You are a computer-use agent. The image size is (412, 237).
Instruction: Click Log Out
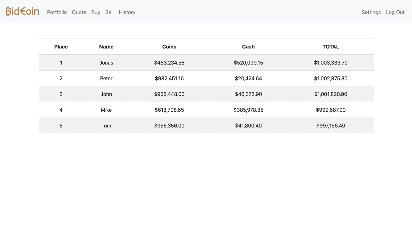(395, 12)
